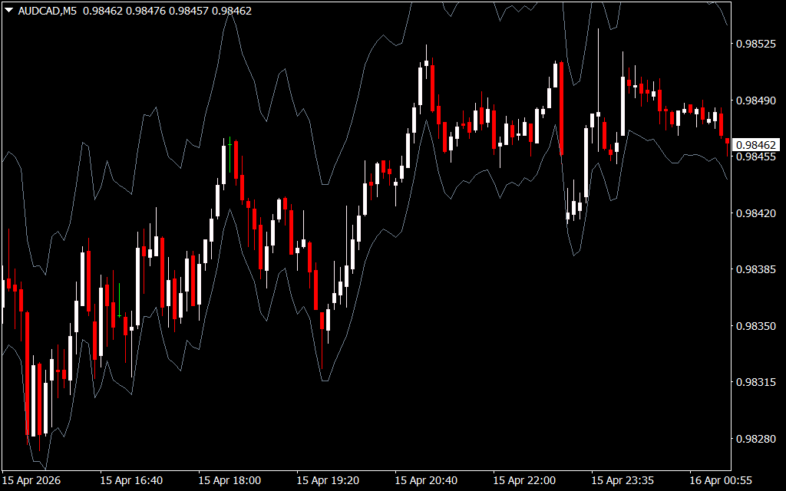The image size is (786, 491).
Task: Select the 15 Apr 22:00 time marker
Action: (x=524, y=480)
